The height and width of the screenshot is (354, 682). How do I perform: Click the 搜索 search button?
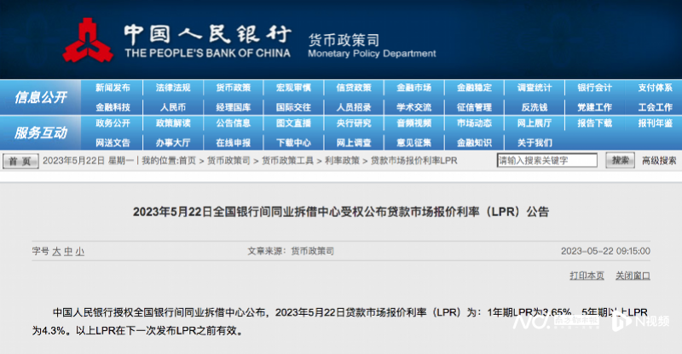(x=621, y=160)
